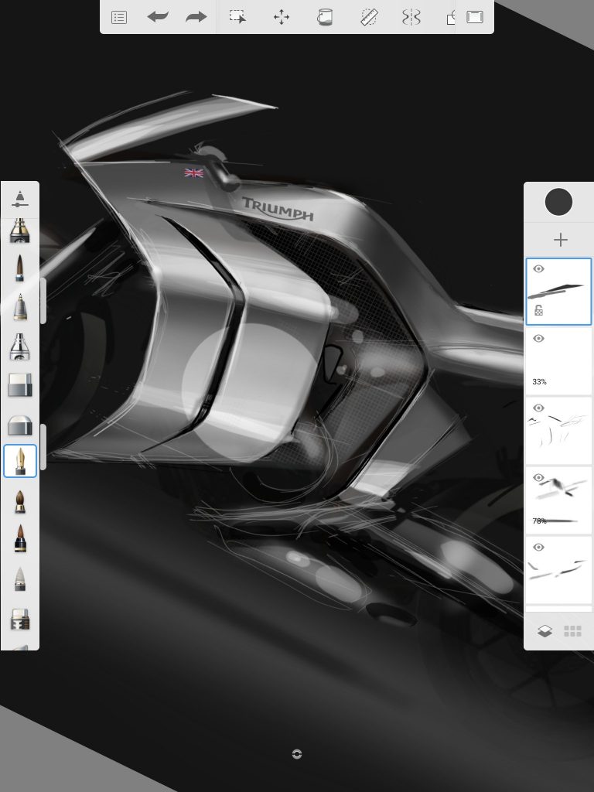Activate the rectangular selection tool

(x=238, y=17)
